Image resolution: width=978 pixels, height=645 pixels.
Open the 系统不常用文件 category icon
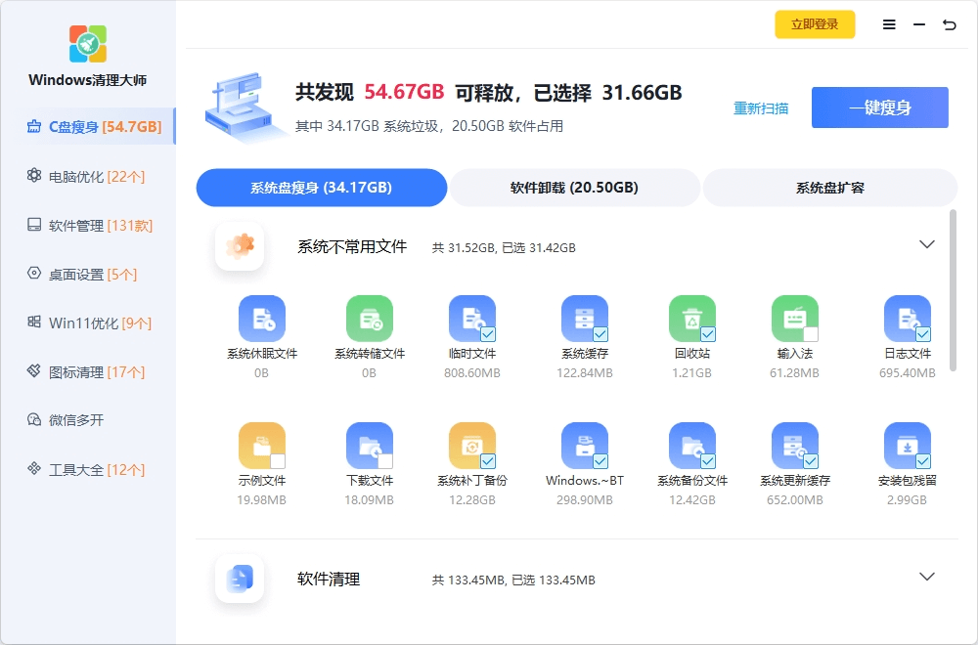pos(240,246)
